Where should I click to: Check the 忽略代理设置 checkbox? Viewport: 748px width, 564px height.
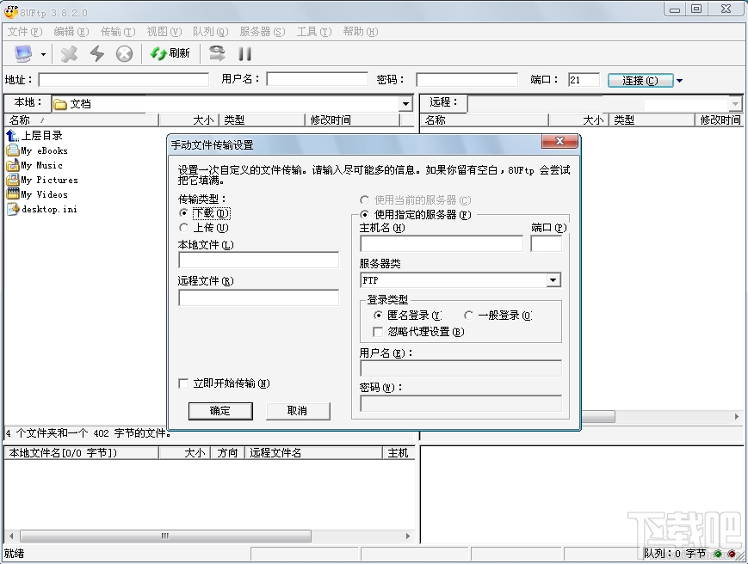[378, 332]
